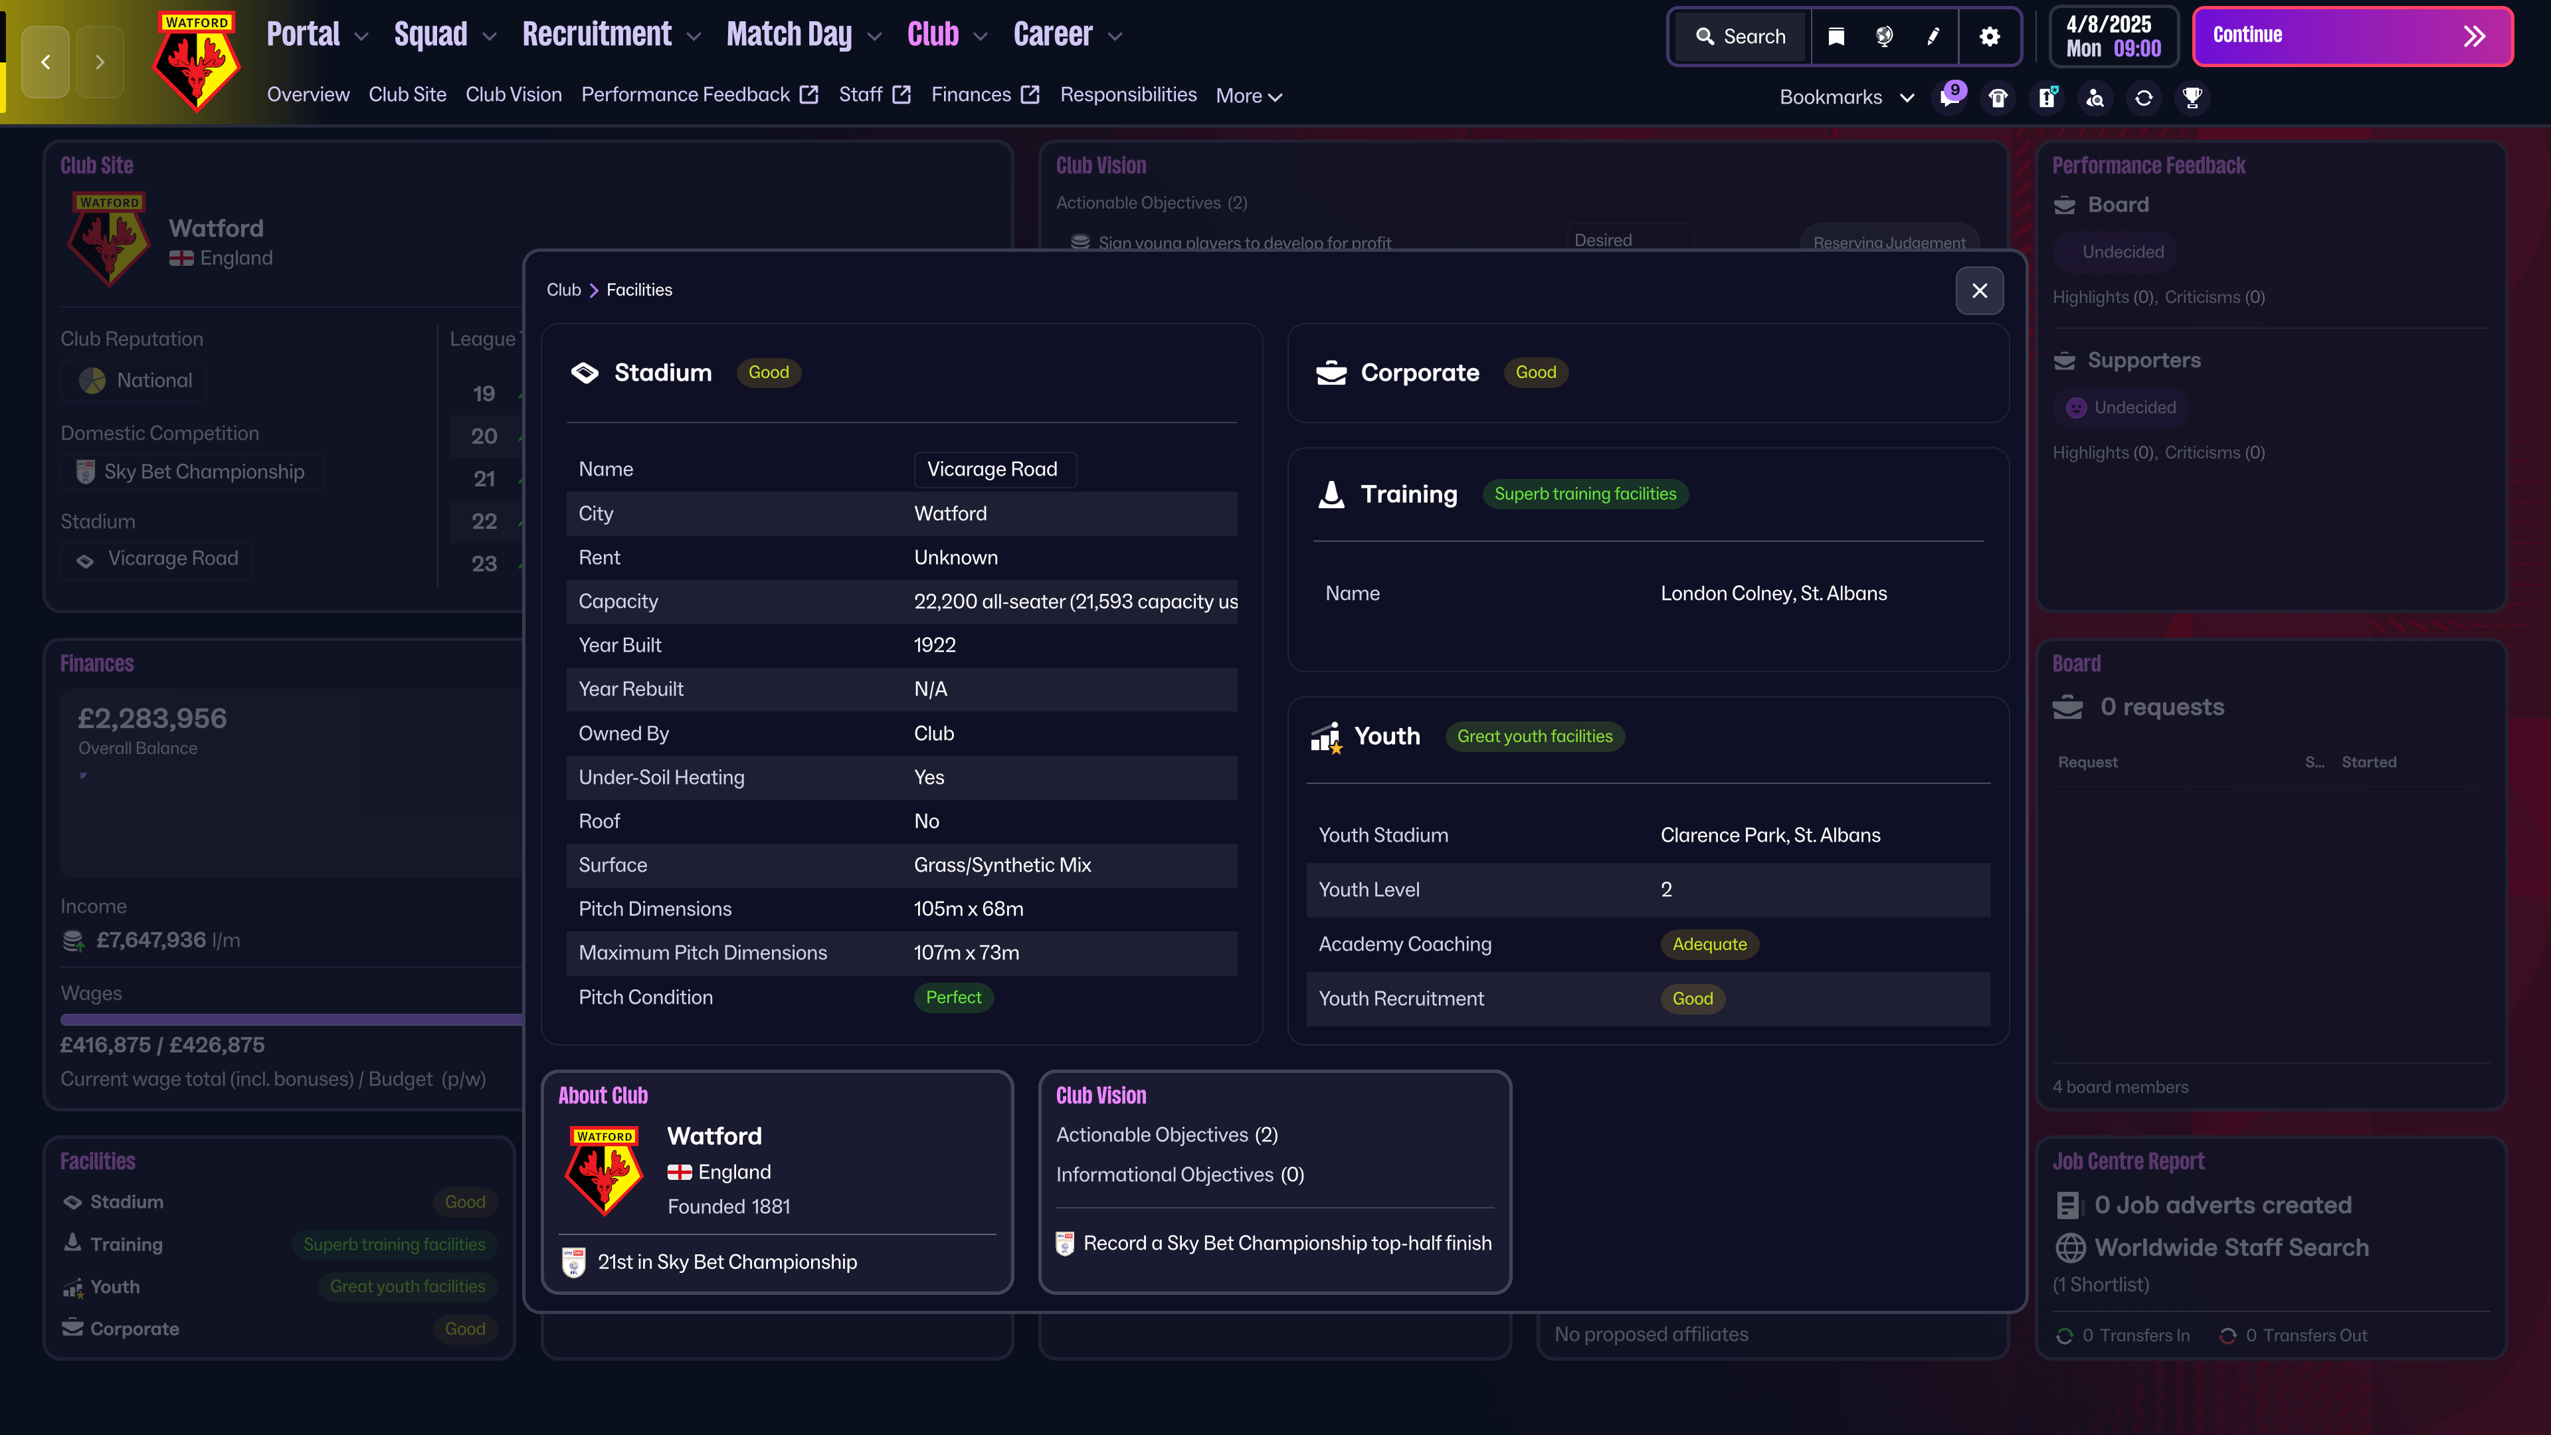Open the trophy competitions icon
The height and width of the screenshot is (1435, 2551).
pyautogui.click(x=2192, y=97)
